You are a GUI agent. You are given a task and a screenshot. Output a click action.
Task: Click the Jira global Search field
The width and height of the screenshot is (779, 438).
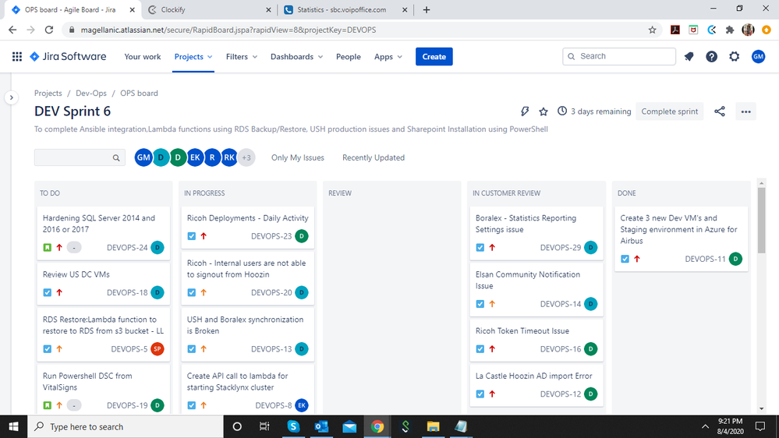(619, 57)
